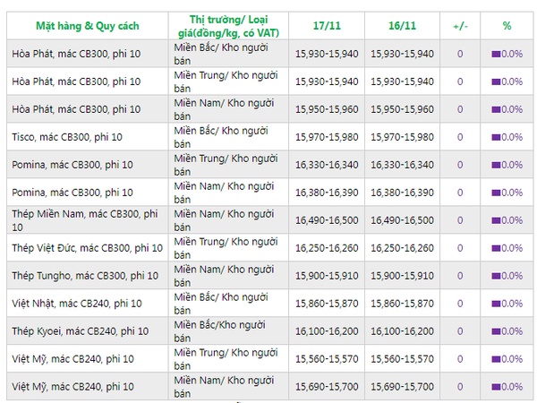Viewport: 537px width, 403px height.
Task: Click Pomina Miền Nam product name
Action: tap(72, 193)
